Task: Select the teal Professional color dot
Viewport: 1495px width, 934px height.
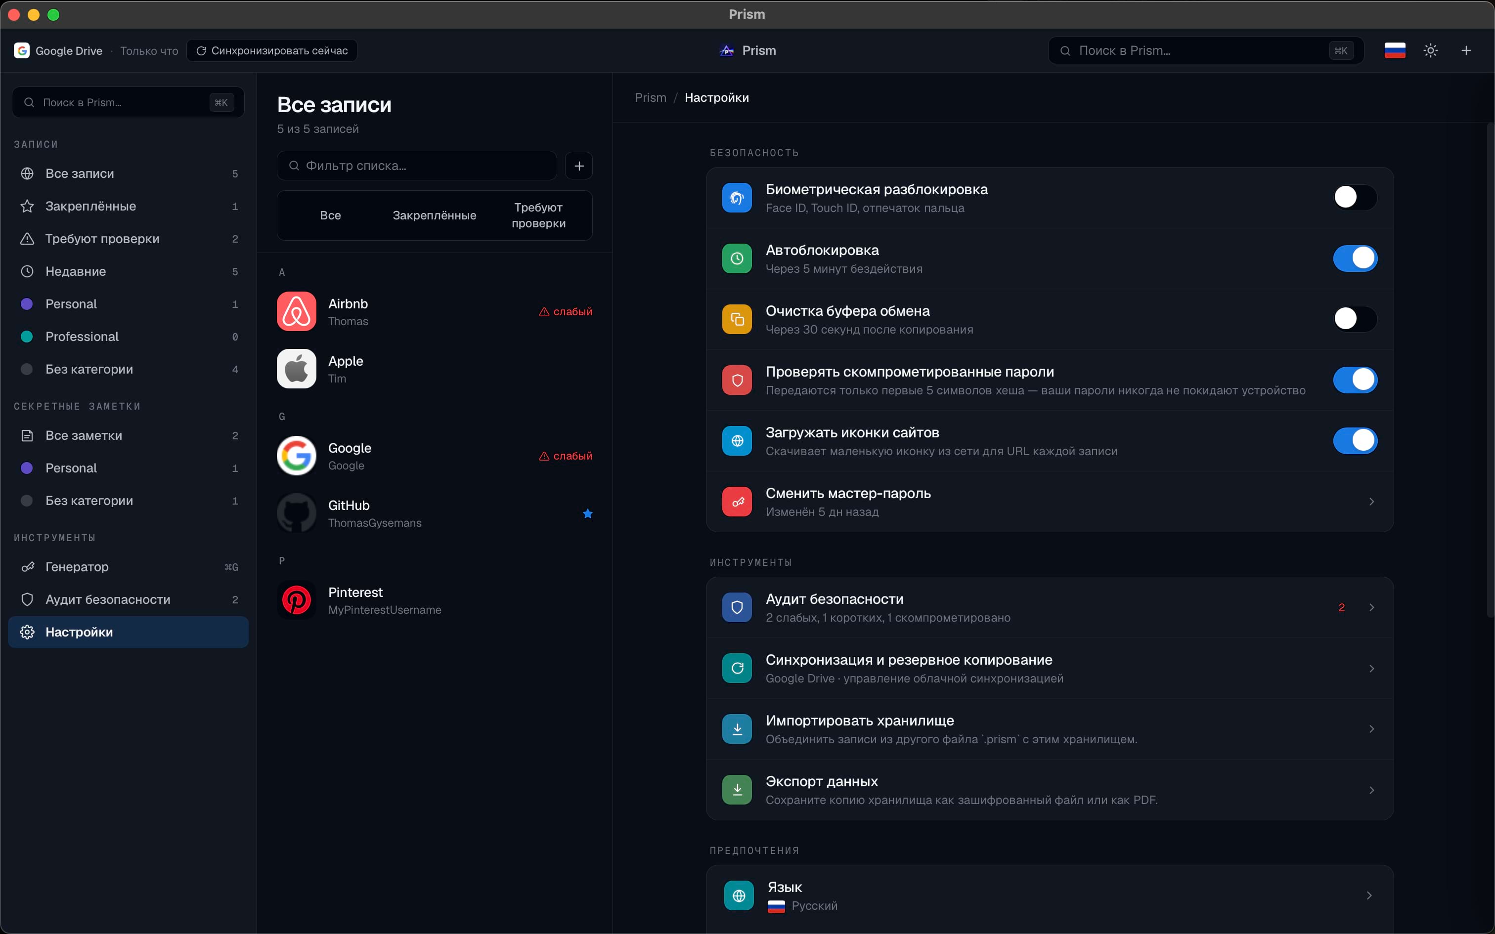Action: [x=27, y=337]
